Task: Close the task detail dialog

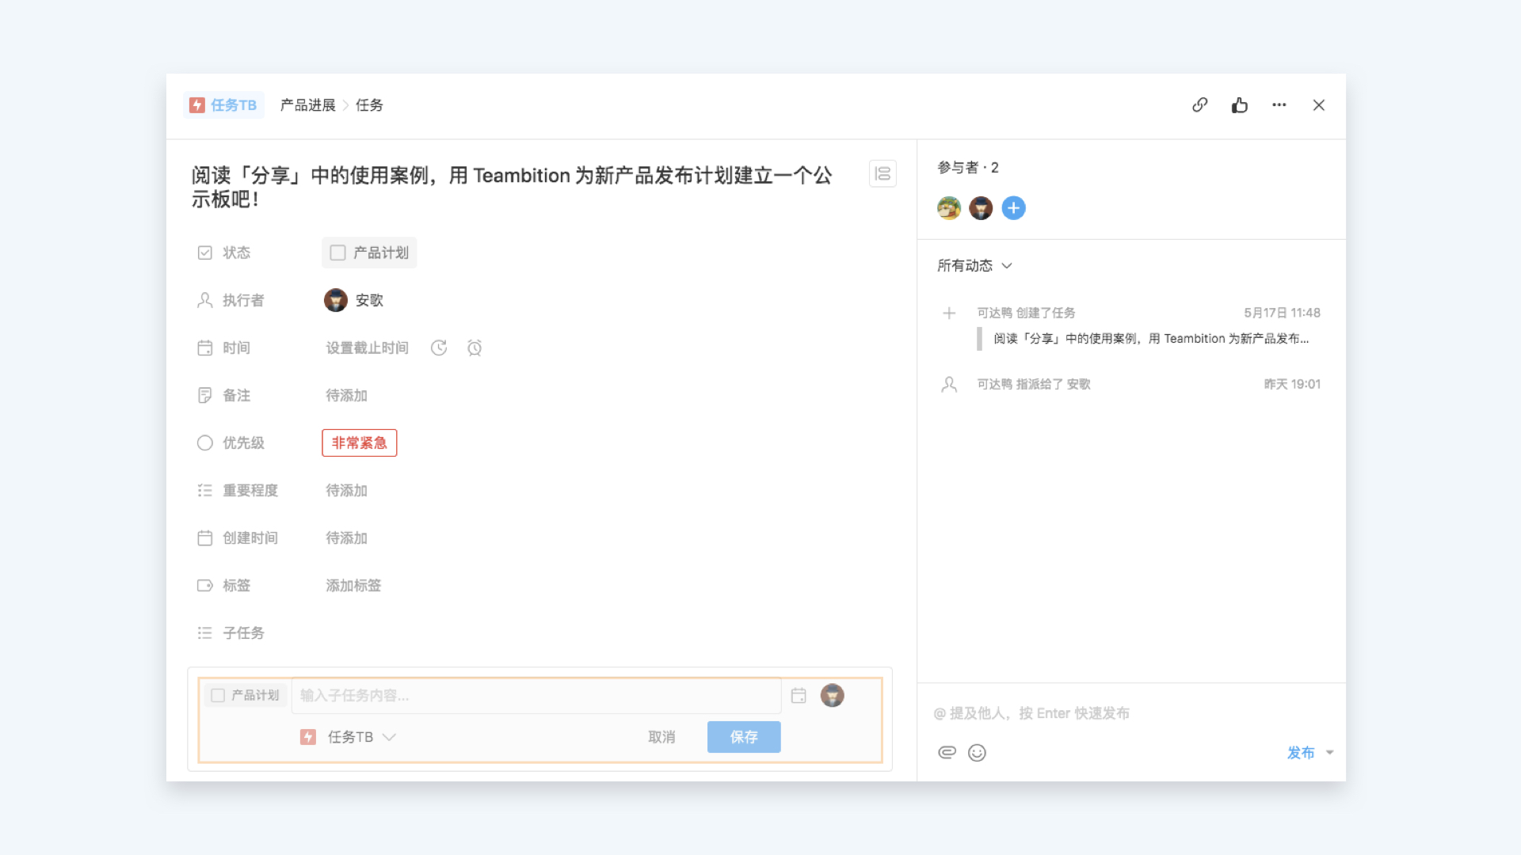Action: click(x=1318, y=104)
